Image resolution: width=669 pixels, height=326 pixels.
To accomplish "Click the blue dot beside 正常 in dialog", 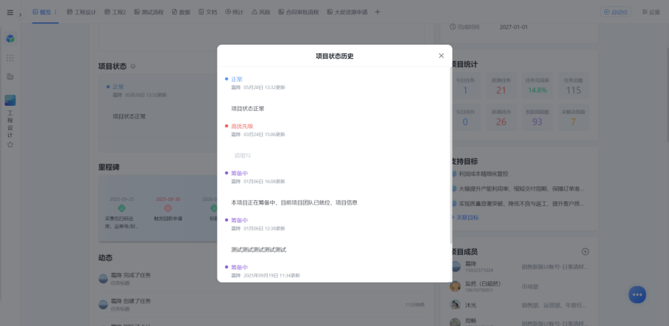I will click(227, 79).
